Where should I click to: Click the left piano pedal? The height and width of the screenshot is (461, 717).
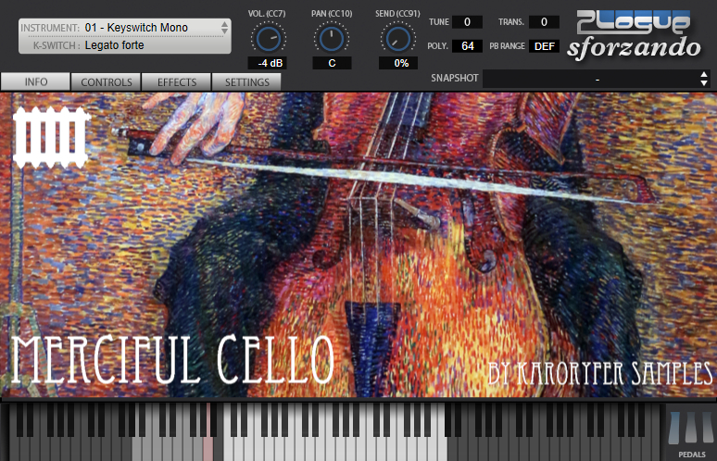[674, 428]
